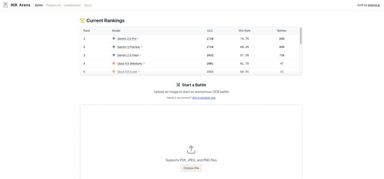Click the crossed swords icon by Start a Battle
The width and height of the screenshot is (384, 179).
(178, 85)
